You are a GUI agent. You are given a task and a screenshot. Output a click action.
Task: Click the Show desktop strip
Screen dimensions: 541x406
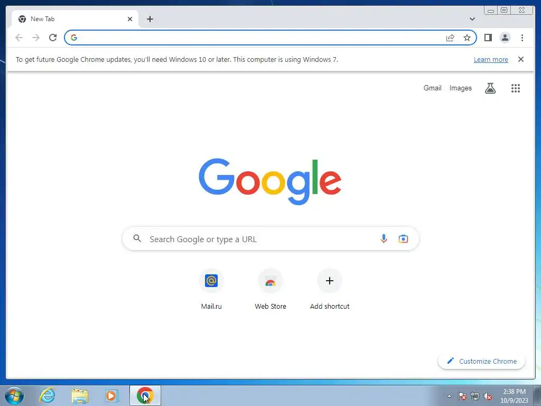click(537, 395)
